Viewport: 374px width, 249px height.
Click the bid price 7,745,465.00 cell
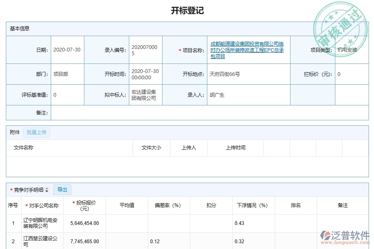click(86, 241)
